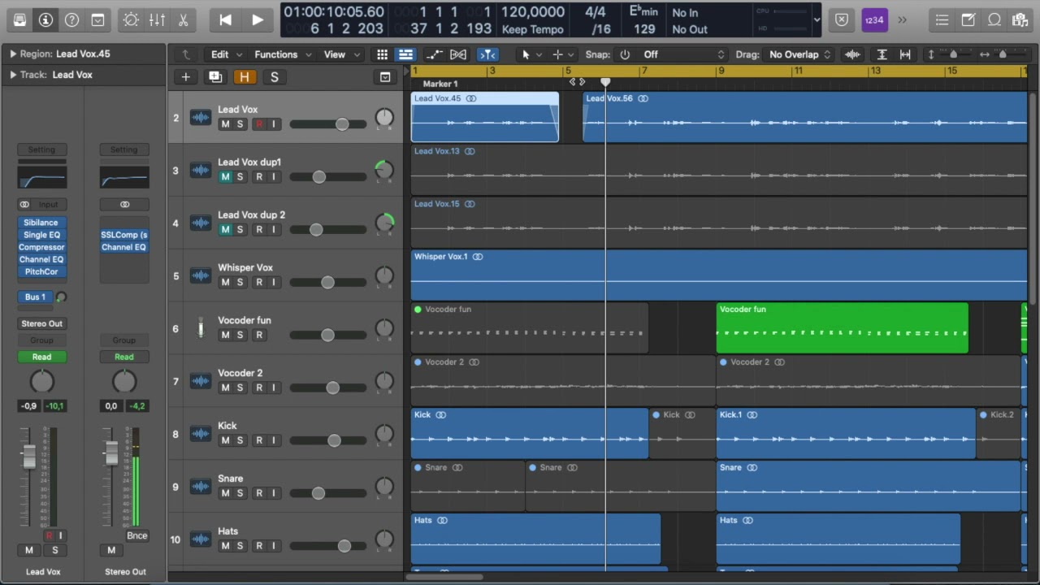This screenshot has height=585, width=1040.
Task: Open Smart Controls dial button
Action: (131, 19)
